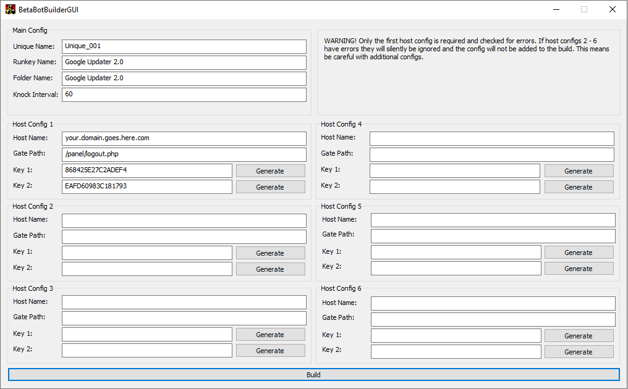Generate Key 2 in Host Config 3

270,350
